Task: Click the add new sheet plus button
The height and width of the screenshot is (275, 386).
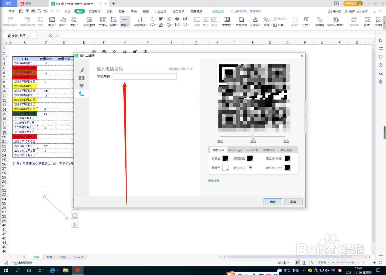Action: click(90, 257)
